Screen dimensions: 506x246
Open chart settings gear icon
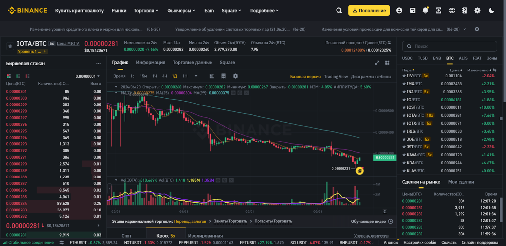pos(235,76)
